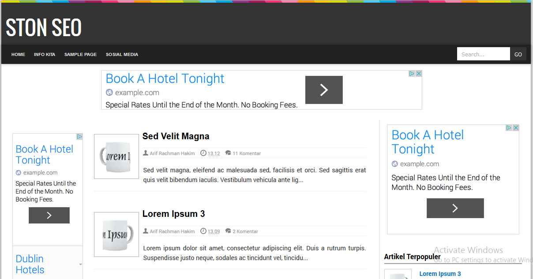Focus the Search input field

483,54
